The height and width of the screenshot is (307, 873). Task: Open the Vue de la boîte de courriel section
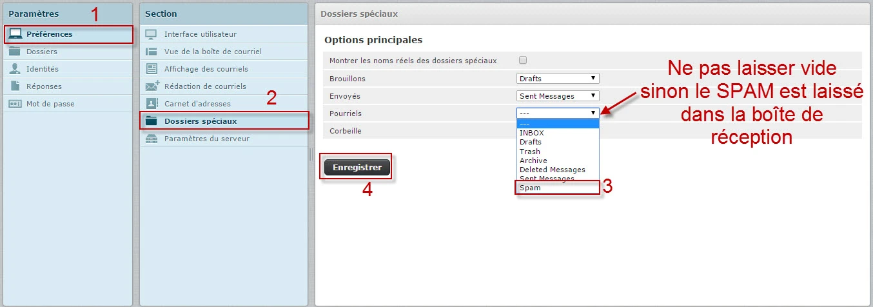click(x=213, y=52)
